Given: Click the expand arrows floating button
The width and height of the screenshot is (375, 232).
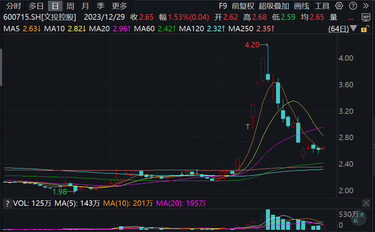Looking at the screenshot, I should tap(358, 218).
